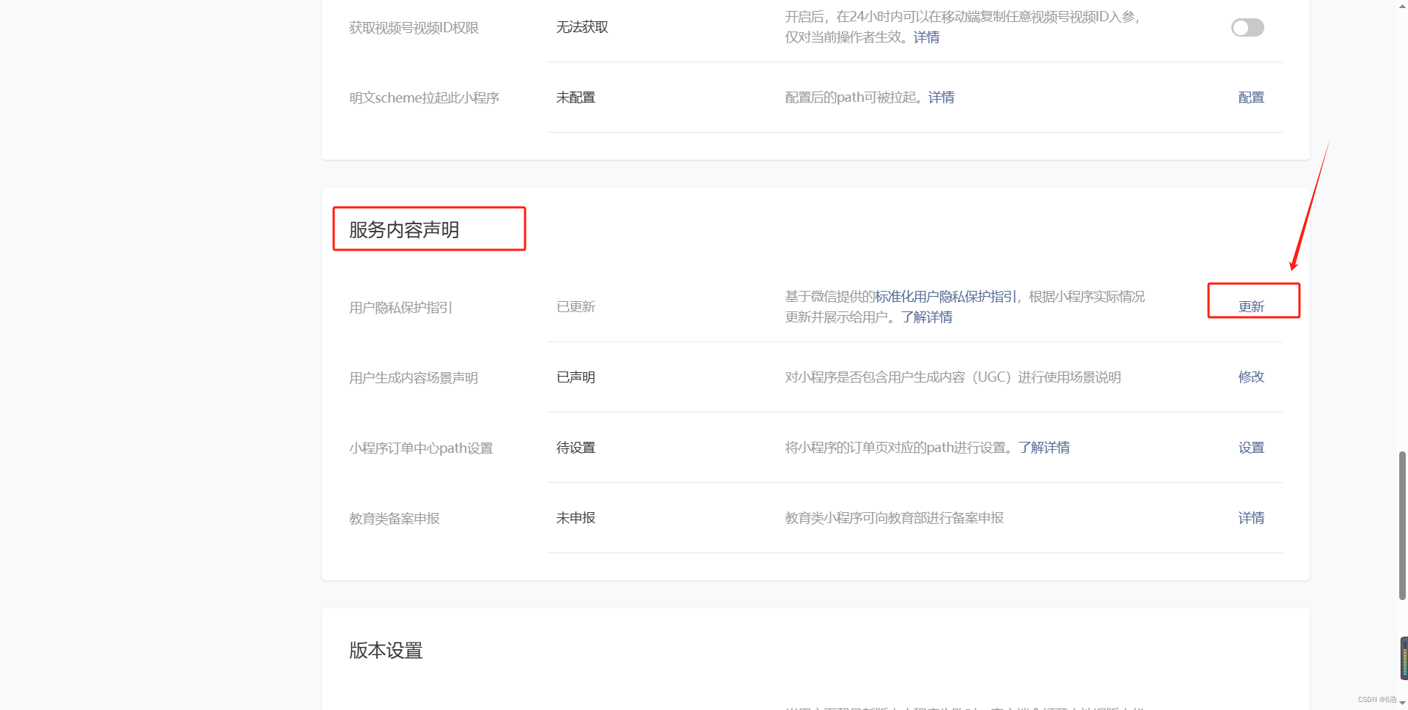
Task: Click 更新 for 用户隐私保护指引
Action: coord(1251,306)
